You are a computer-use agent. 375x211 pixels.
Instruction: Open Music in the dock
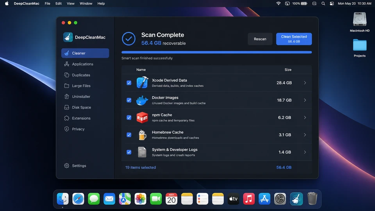[x=249, y=198]
